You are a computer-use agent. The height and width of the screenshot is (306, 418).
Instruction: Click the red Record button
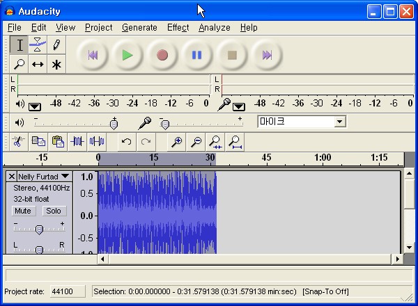point(162,56)
